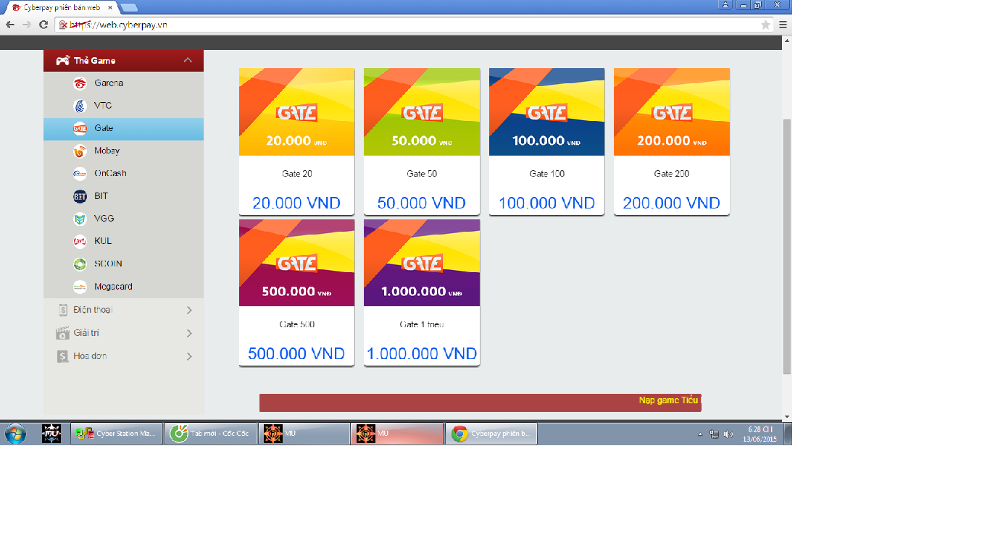This screenshot has width=990, height=556.
Task: Click the phone icon beside Điện thoại
Action: 63,310
